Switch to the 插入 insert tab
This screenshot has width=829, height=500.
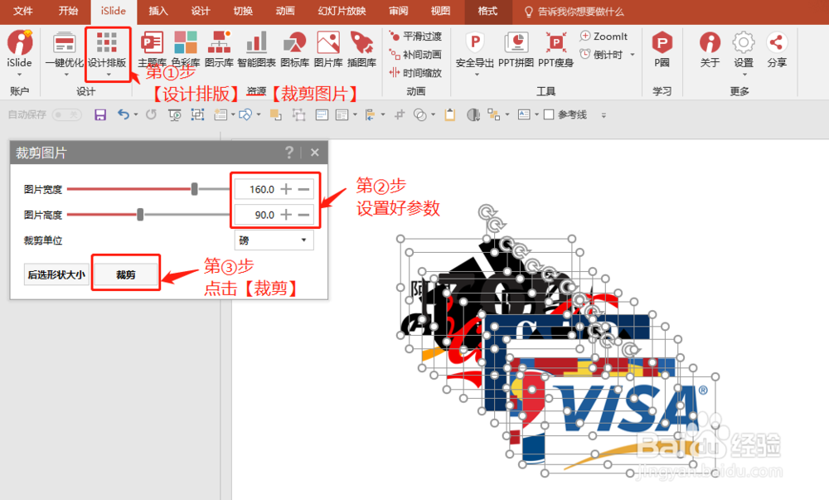tap(158, 11)
